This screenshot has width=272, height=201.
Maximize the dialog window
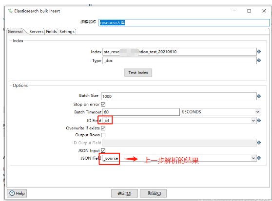[x=249, y=11]
